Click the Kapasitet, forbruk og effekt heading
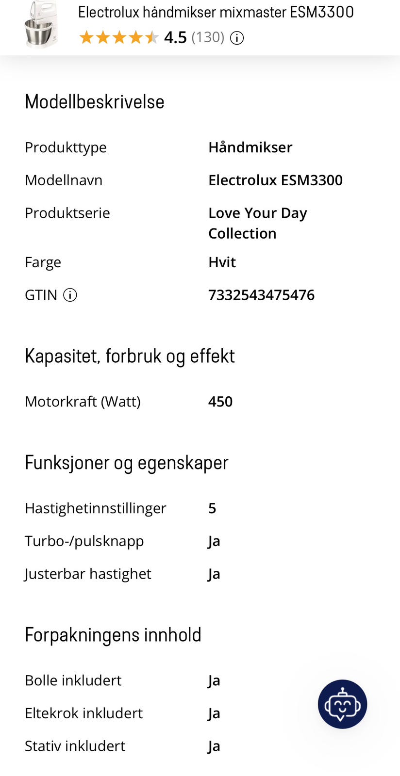400x776 pixels. click(130, 356)
